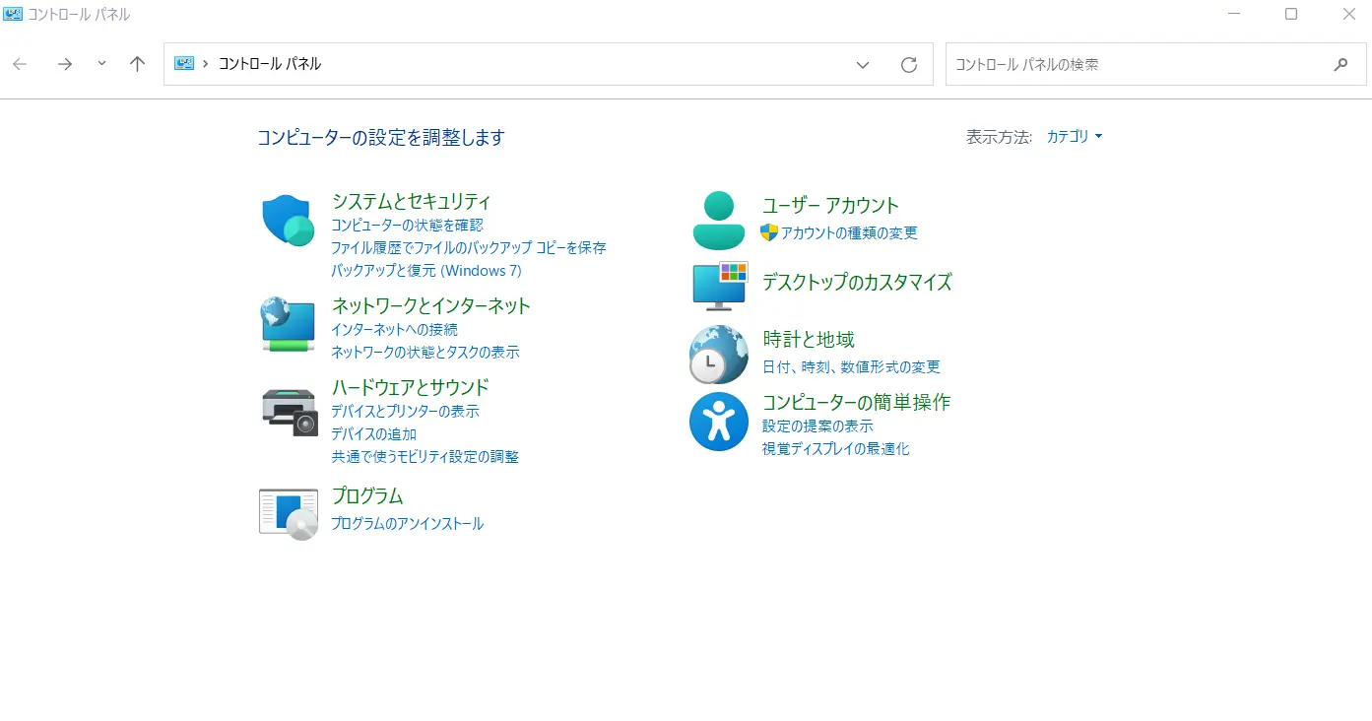Click 日付、時刻、数値形式の変更 link

point(851,367)
